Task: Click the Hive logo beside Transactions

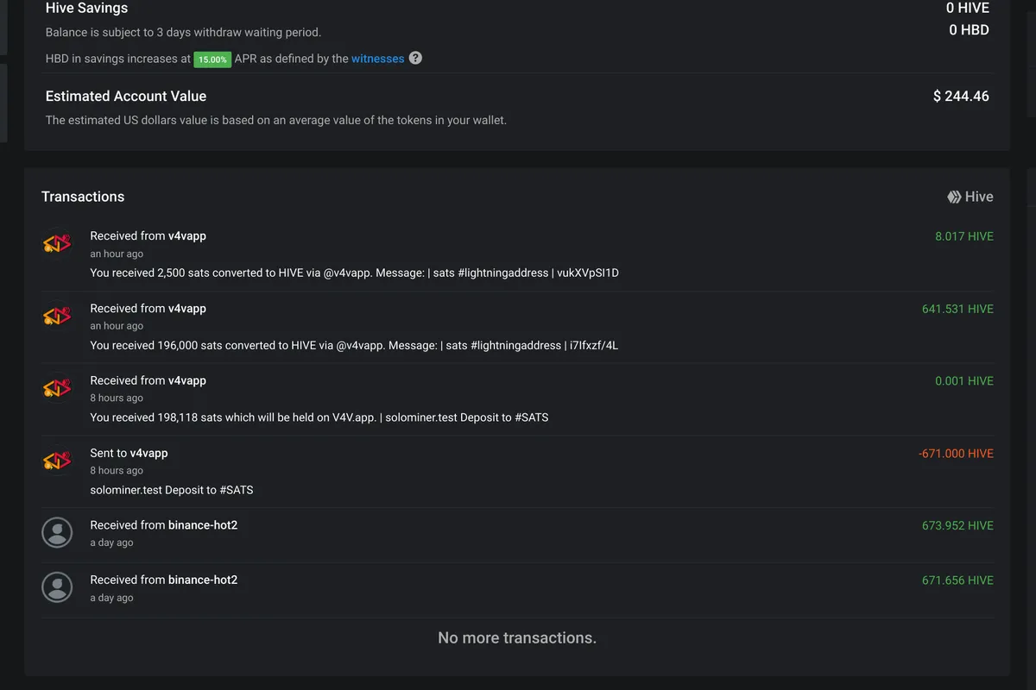Action: coord(954,197)
